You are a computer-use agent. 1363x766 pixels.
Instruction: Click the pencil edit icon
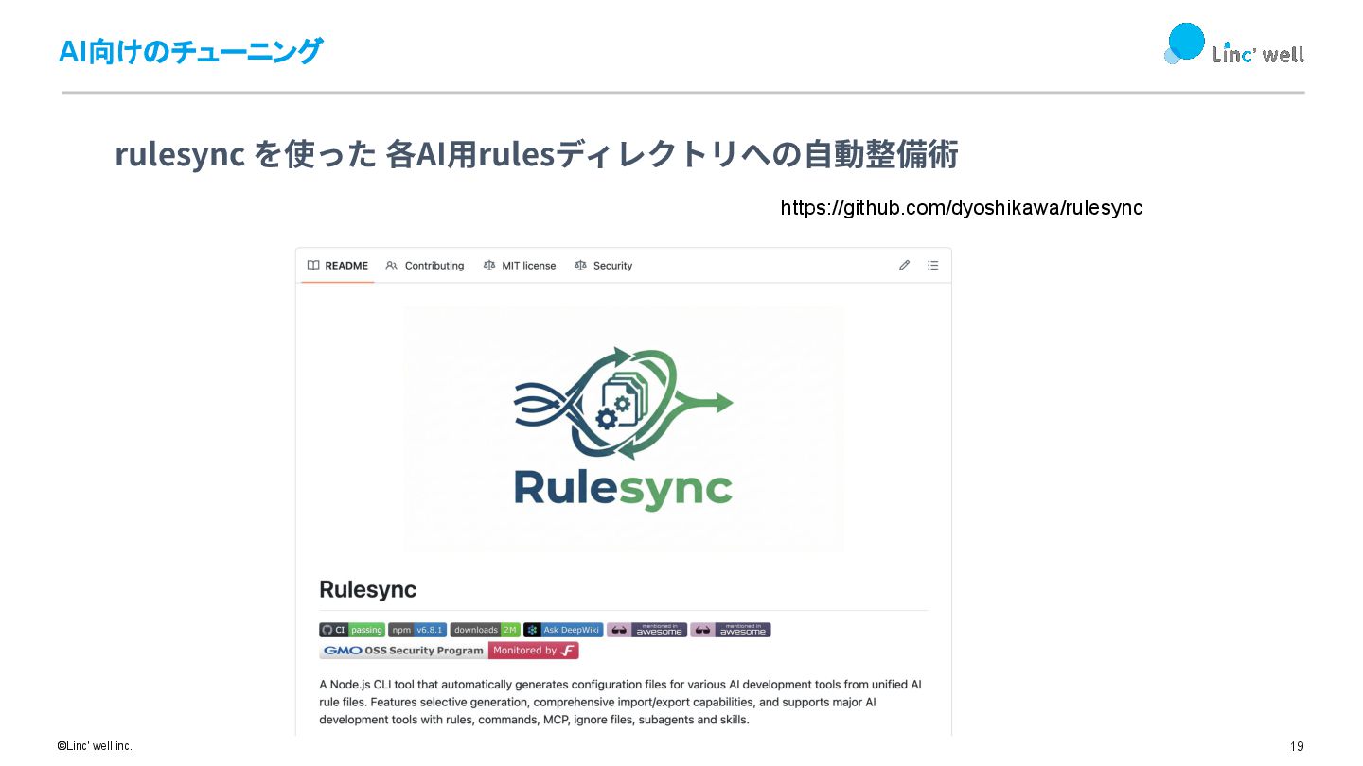click(904, 266)
